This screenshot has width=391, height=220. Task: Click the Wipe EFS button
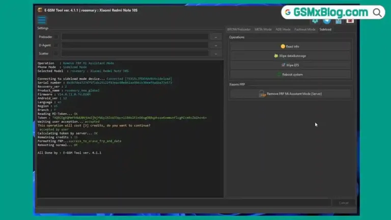click(290, 65)
